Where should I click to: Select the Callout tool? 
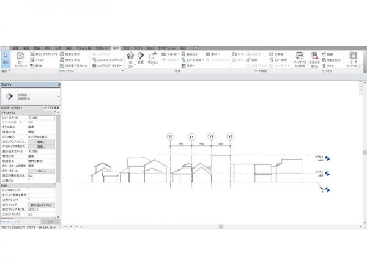[153, 59]
